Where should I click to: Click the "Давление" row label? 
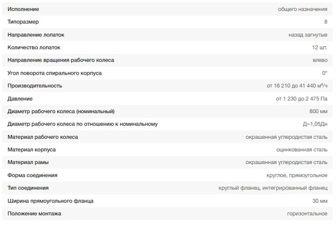(20, 98)
